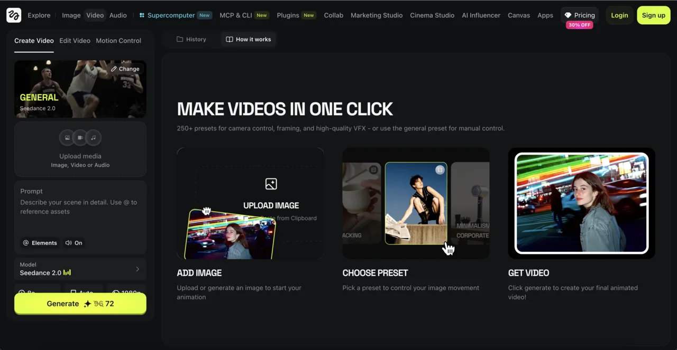Click the GET VIDEO heading
This screenshot has height=350, width=677.
(528, 273)
